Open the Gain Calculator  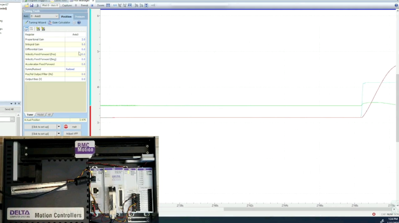point(59,23)
